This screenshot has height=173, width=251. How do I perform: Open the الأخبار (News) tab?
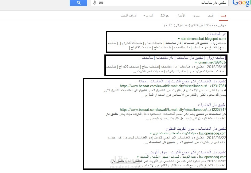pos(181,16)
